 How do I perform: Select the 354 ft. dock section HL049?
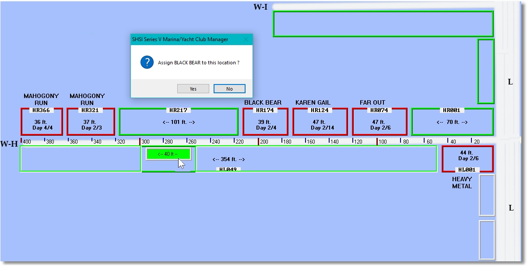coord(315,160)
